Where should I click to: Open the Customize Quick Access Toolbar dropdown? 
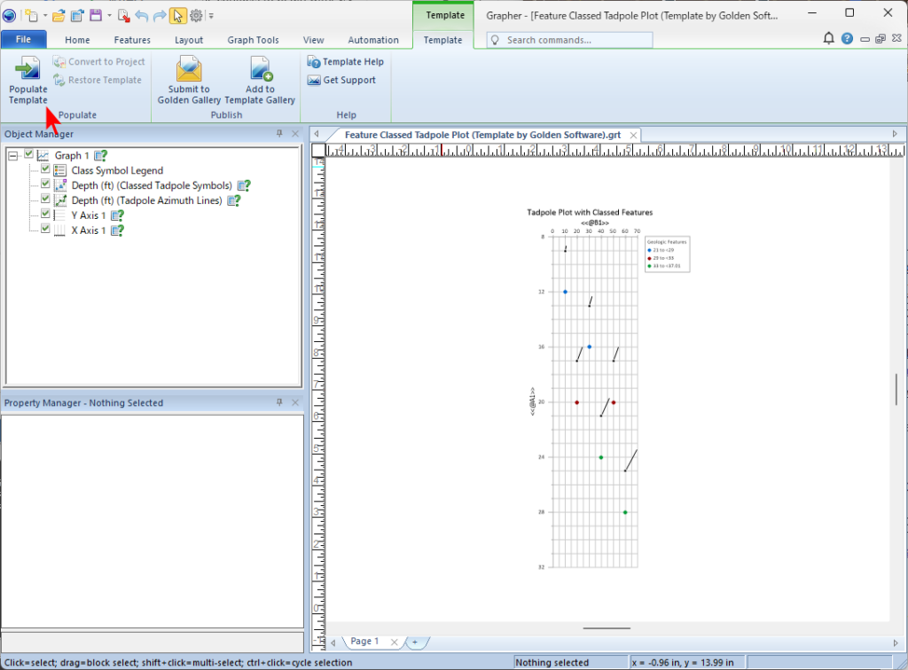(x=211, y=16)
